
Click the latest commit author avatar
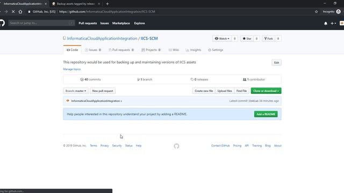68,101
